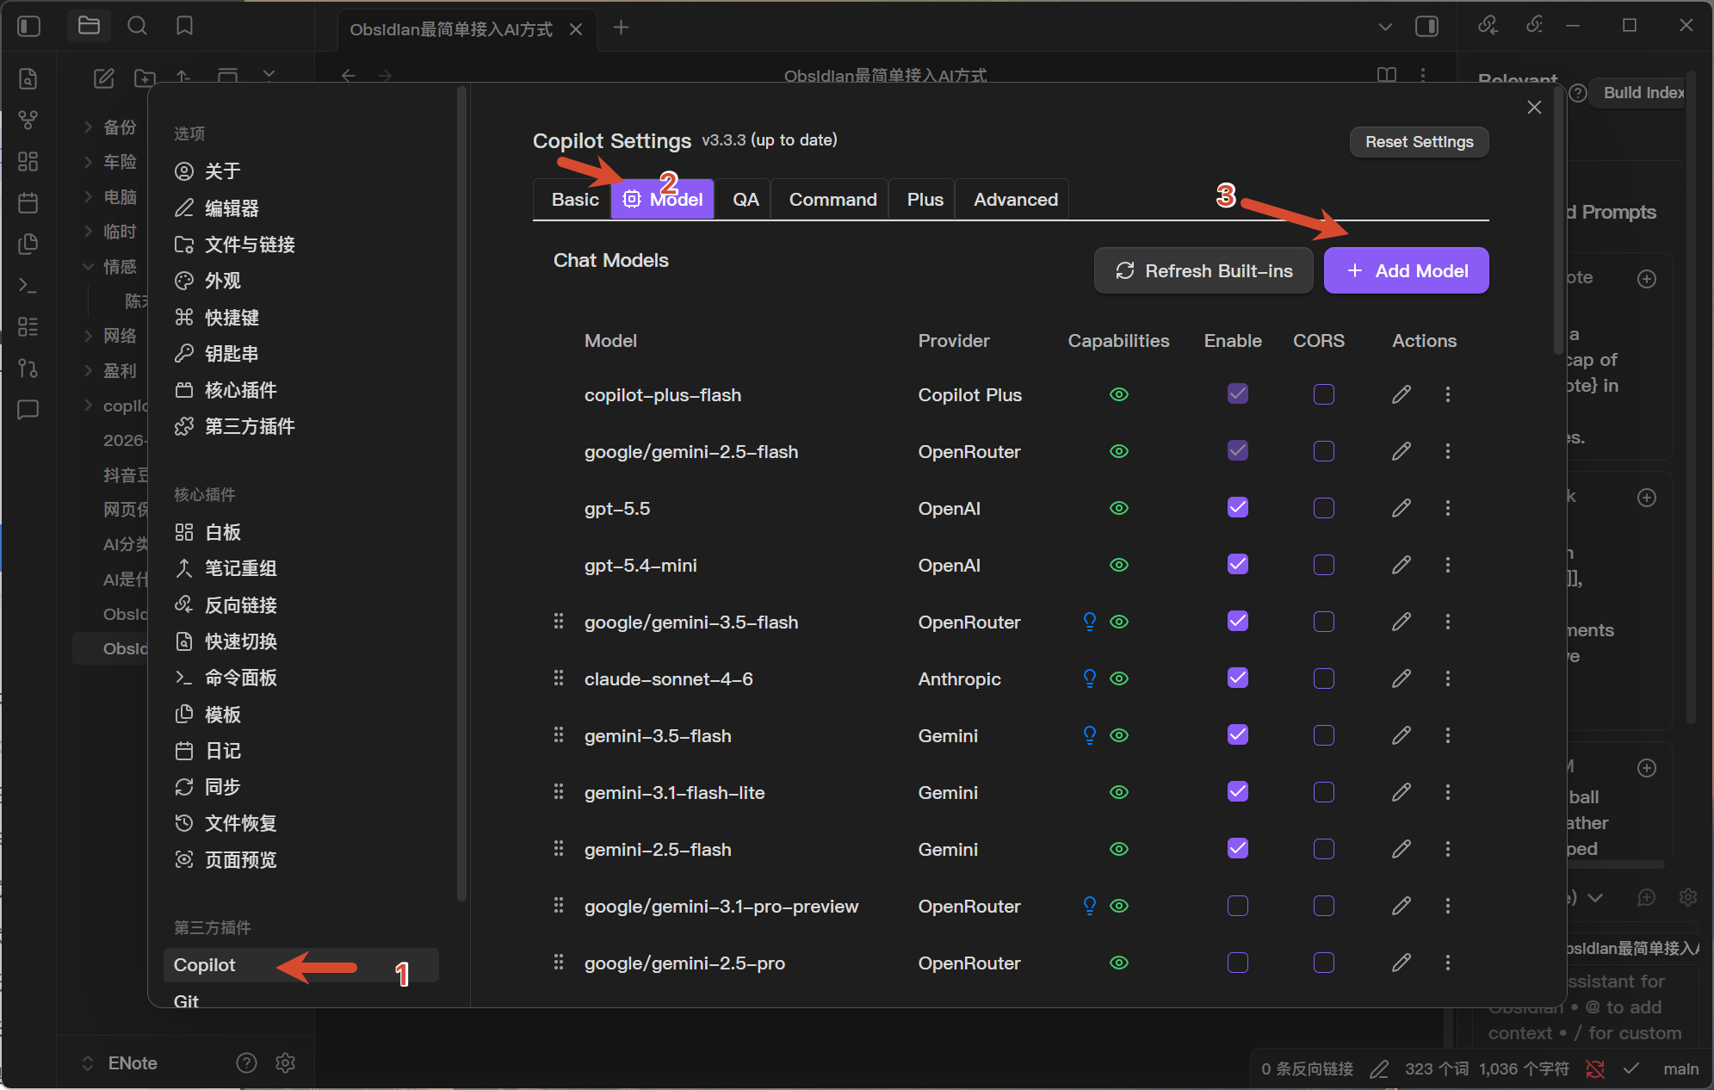Open the graph view ribbon icon
This screenshot has width=1714, height=1090.
(28, 120)
